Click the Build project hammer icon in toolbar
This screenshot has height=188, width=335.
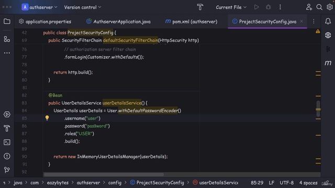click(x=200, y=7)
